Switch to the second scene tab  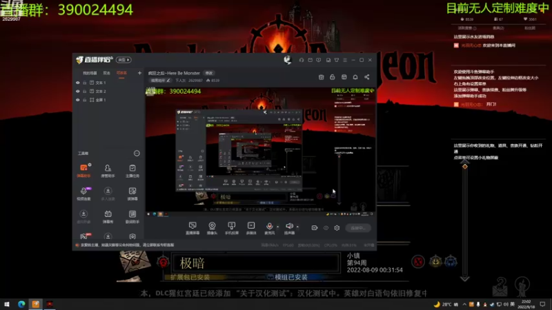click(x=107, y=73)
